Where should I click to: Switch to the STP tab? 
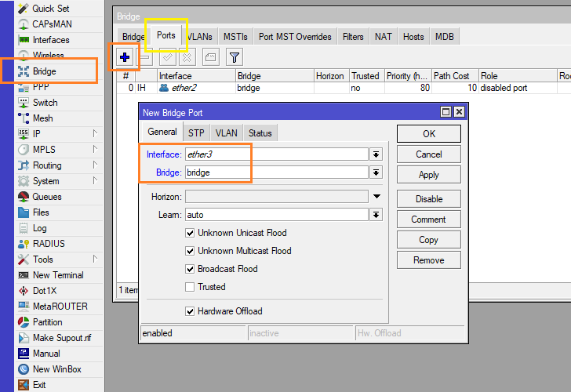196,133
